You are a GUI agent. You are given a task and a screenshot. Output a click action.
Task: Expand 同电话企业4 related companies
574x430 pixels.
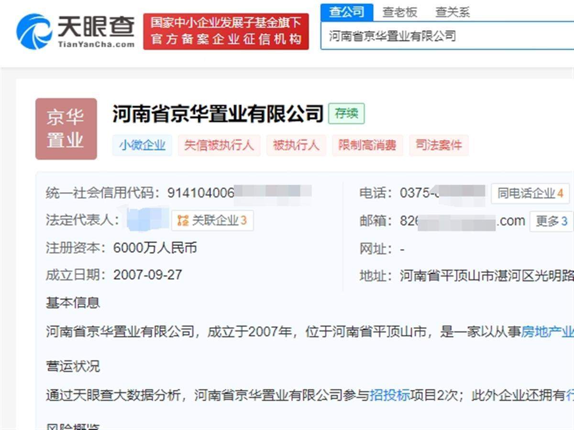point(530,192)
